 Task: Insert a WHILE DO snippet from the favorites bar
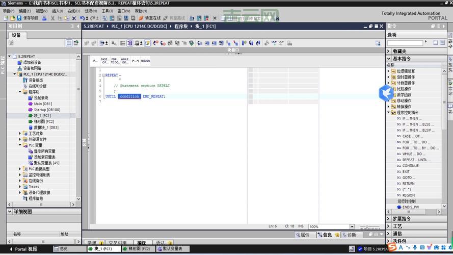[x=125, y=61]
